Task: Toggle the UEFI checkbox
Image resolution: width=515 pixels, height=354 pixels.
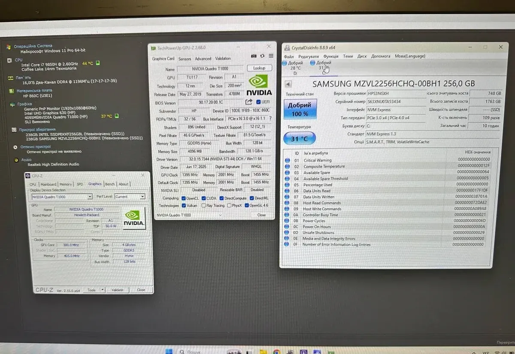Action: point(258,102)
